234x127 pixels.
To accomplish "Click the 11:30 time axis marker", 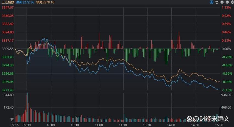I will point(123,124).
